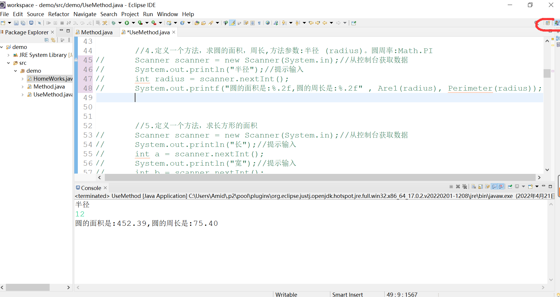The height and width of the screenshot is (297, 560).
Task: Launch Coverage run icon
Action: click(x=140, y=23)
